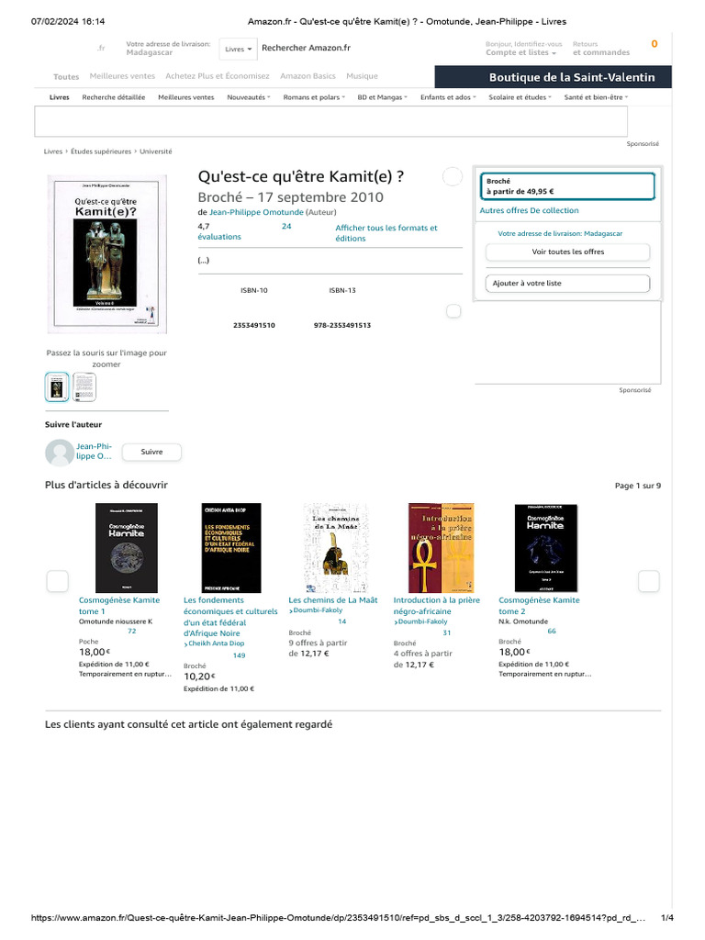
Task: Go to next carousel page arrow
Action: [x=649, y=580]
